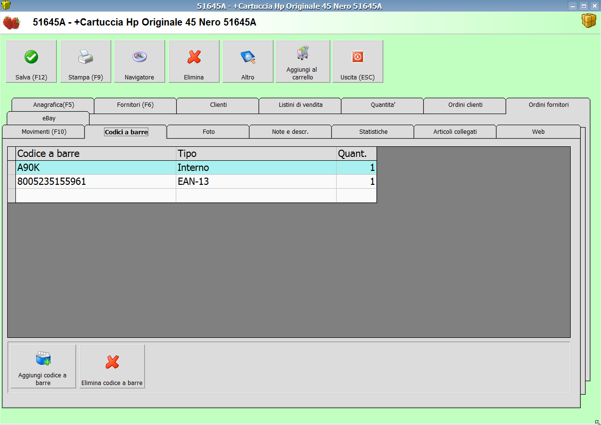Click the yellow package icon at top right
The width and height of the screenshot is (601, 425).
[x=588, y=21]
